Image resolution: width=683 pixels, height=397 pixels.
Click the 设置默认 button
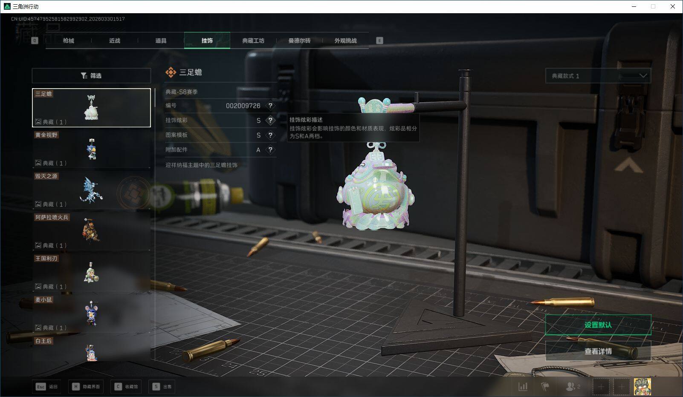(x=598, y=325)
